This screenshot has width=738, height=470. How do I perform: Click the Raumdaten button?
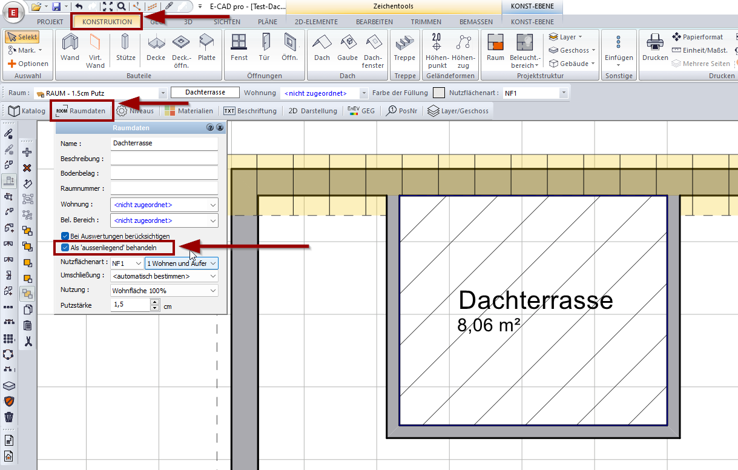pyautogui.click(x=81, y=111)
